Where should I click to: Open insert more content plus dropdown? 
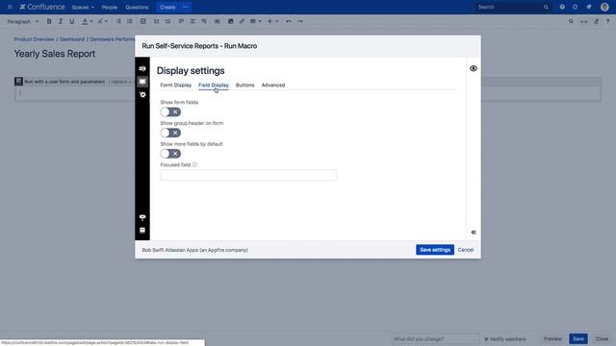tap(272, 21)
